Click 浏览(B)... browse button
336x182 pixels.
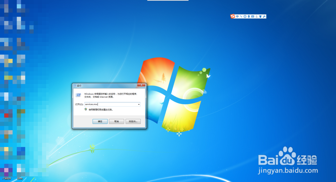click(x=133, y=122)
